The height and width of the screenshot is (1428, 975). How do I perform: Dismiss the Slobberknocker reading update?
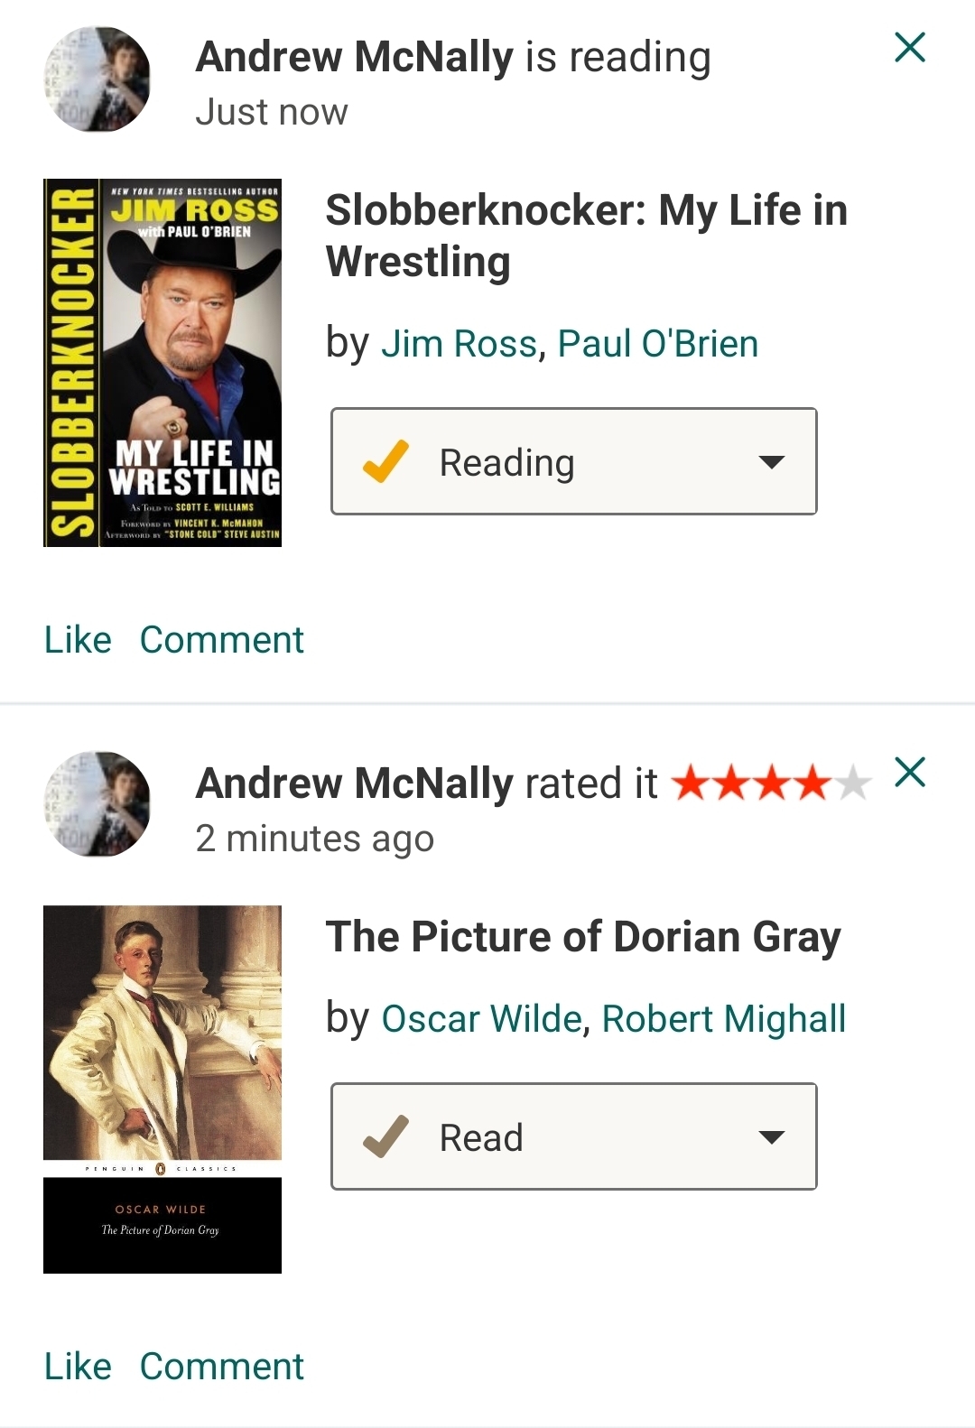pyautogui.click(x=910, y=47)
